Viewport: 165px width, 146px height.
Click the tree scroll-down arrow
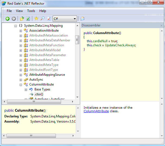click(x=77, y=97)
